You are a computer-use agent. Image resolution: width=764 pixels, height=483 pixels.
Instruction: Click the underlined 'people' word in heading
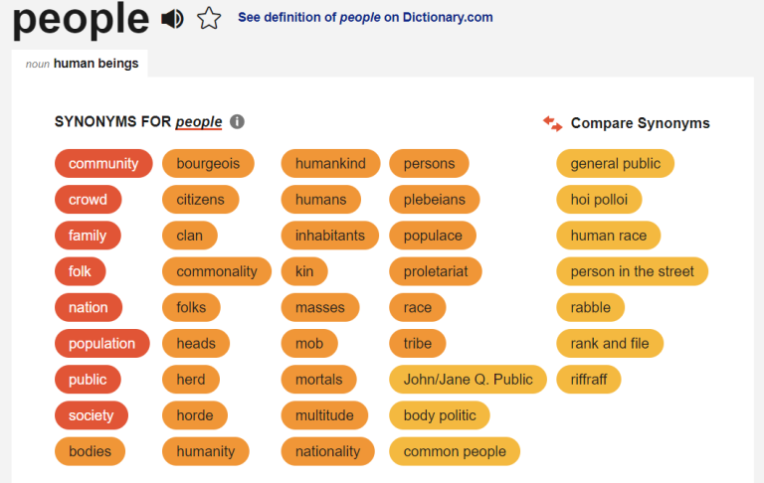[x=199, y=122]
